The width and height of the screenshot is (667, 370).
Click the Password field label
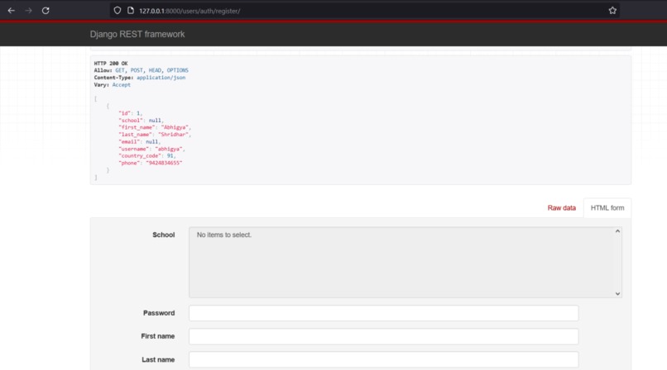159,313
